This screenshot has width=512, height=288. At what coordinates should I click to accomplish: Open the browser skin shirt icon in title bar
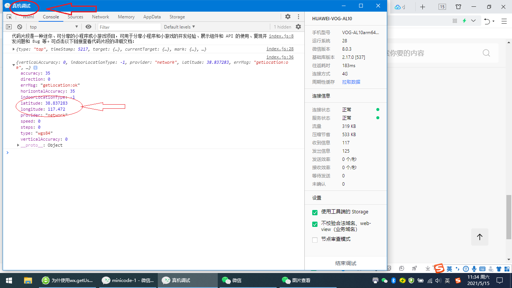click(458, 7)
